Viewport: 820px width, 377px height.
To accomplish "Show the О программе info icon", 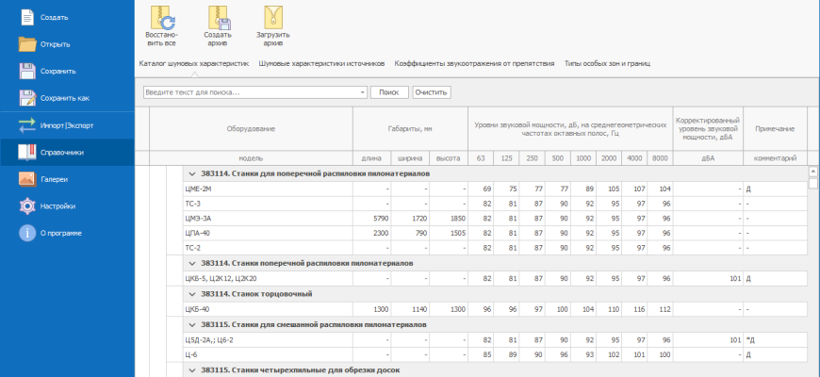I will click(26, 233).
